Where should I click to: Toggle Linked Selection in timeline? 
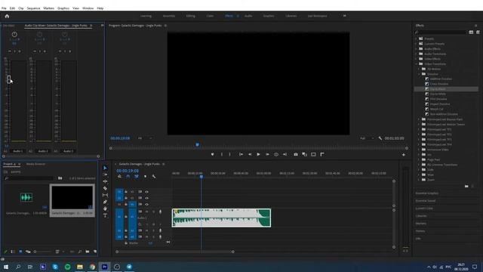(137, 176)
